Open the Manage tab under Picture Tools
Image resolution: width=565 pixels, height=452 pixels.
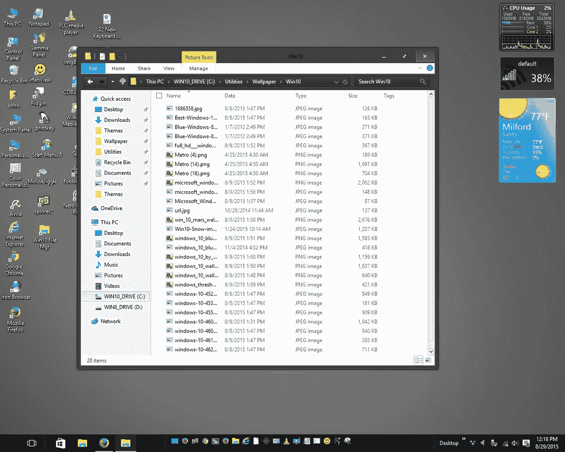click(x=199, y=68)
